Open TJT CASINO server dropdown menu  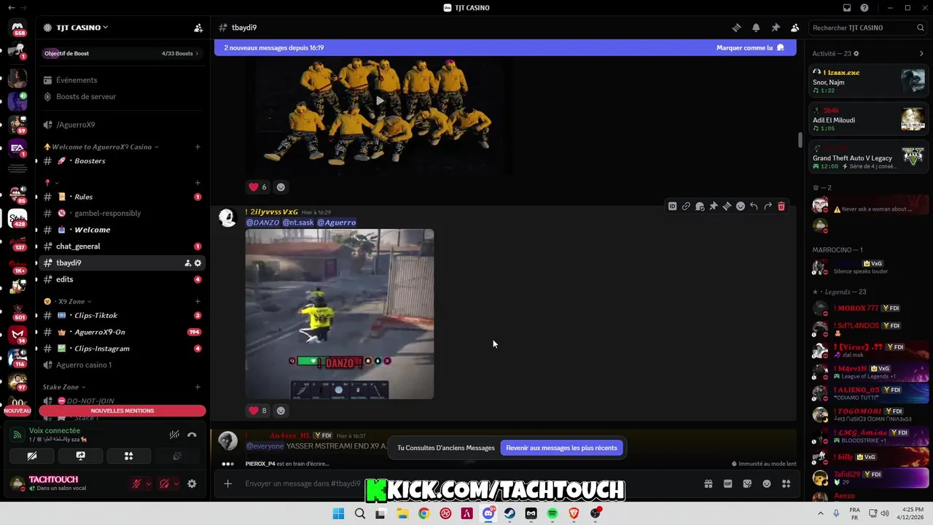point(82,28)
